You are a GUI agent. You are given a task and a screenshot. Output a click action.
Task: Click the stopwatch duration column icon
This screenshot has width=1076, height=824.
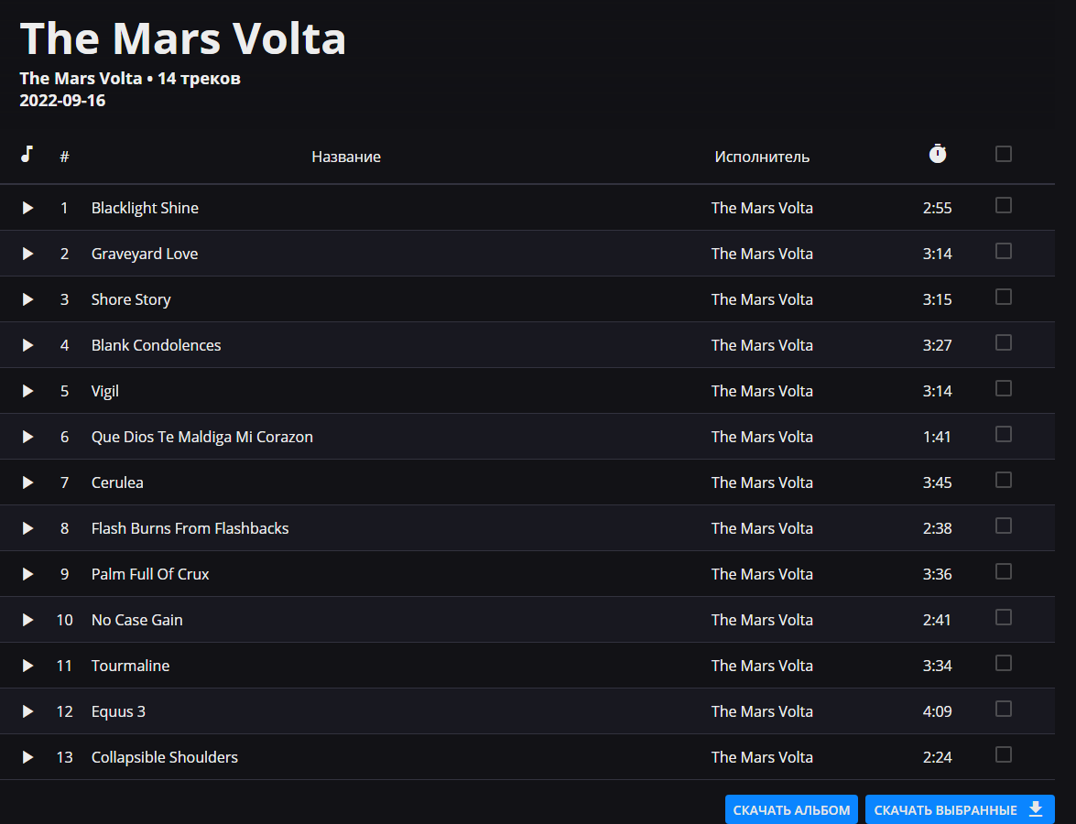(937, 154)
